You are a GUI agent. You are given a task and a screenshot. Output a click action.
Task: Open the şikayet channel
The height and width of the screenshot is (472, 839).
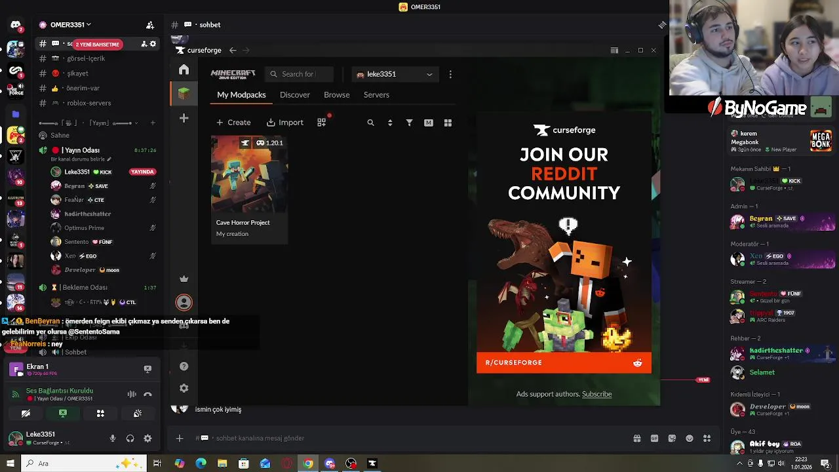tap(77, 73)
